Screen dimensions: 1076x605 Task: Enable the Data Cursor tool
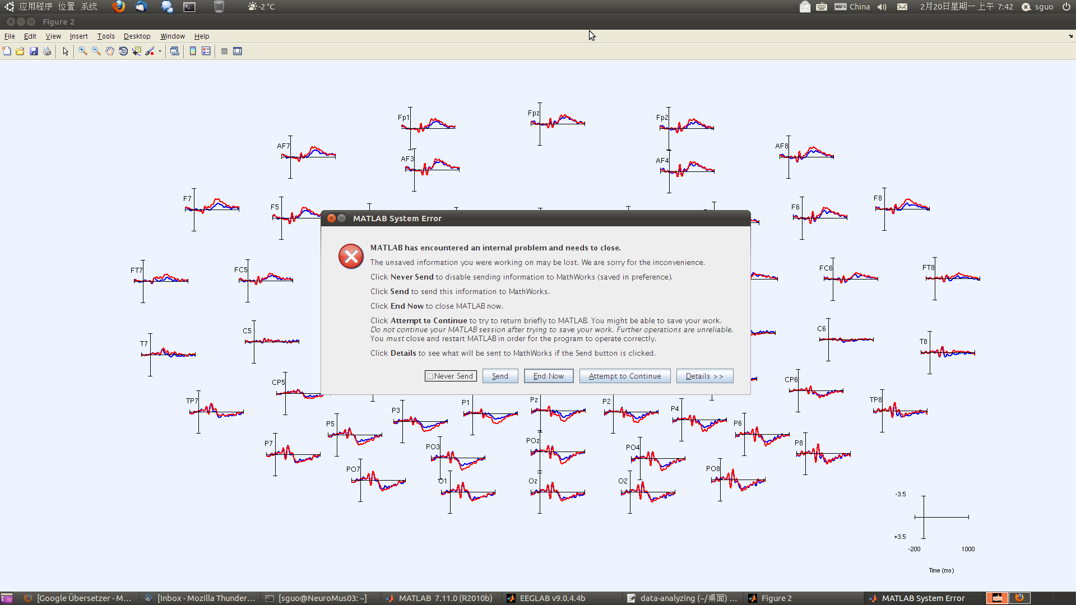coord(137,51)
